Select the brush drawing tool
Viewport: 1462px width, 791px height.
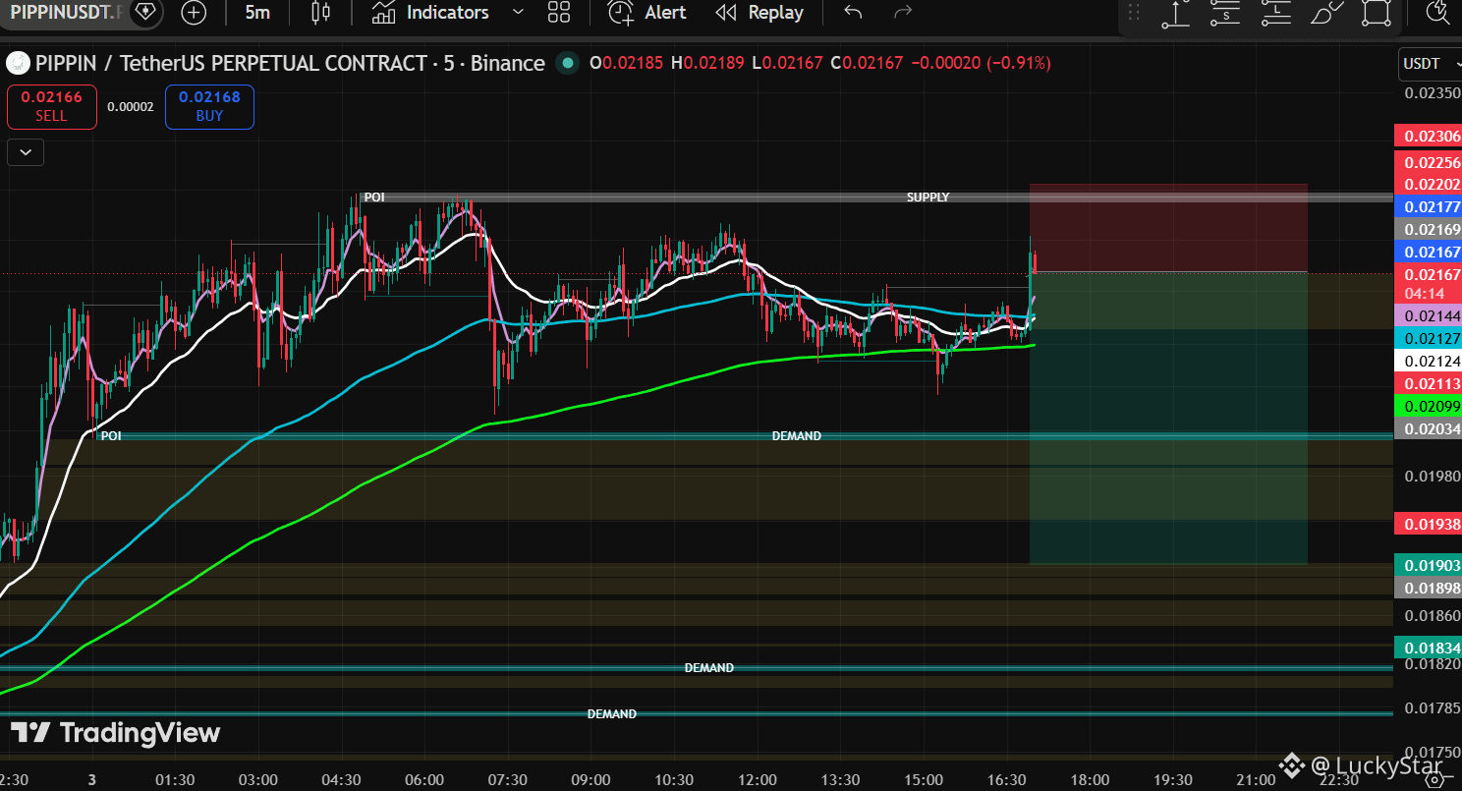[x=1326, y=13]
